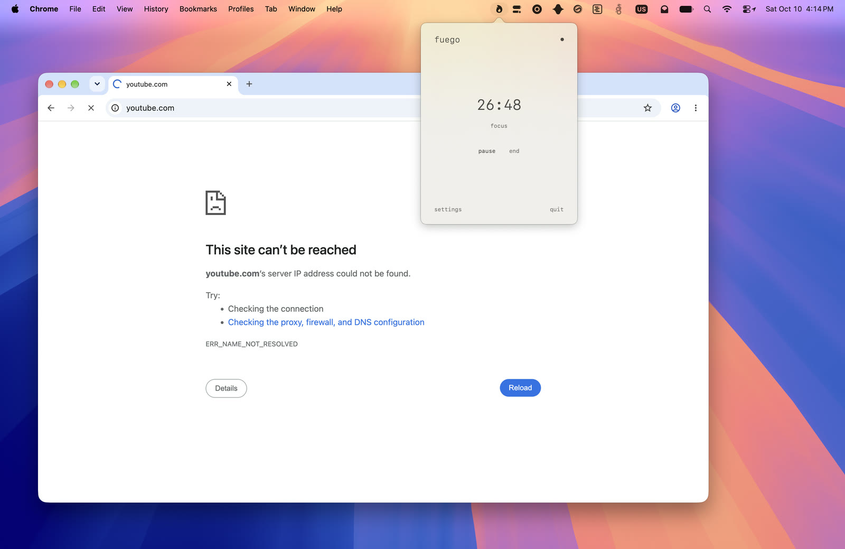Click the date and time in menu bar
The width and height of the screenshot is (845, 549).
[x=799, y=9]
